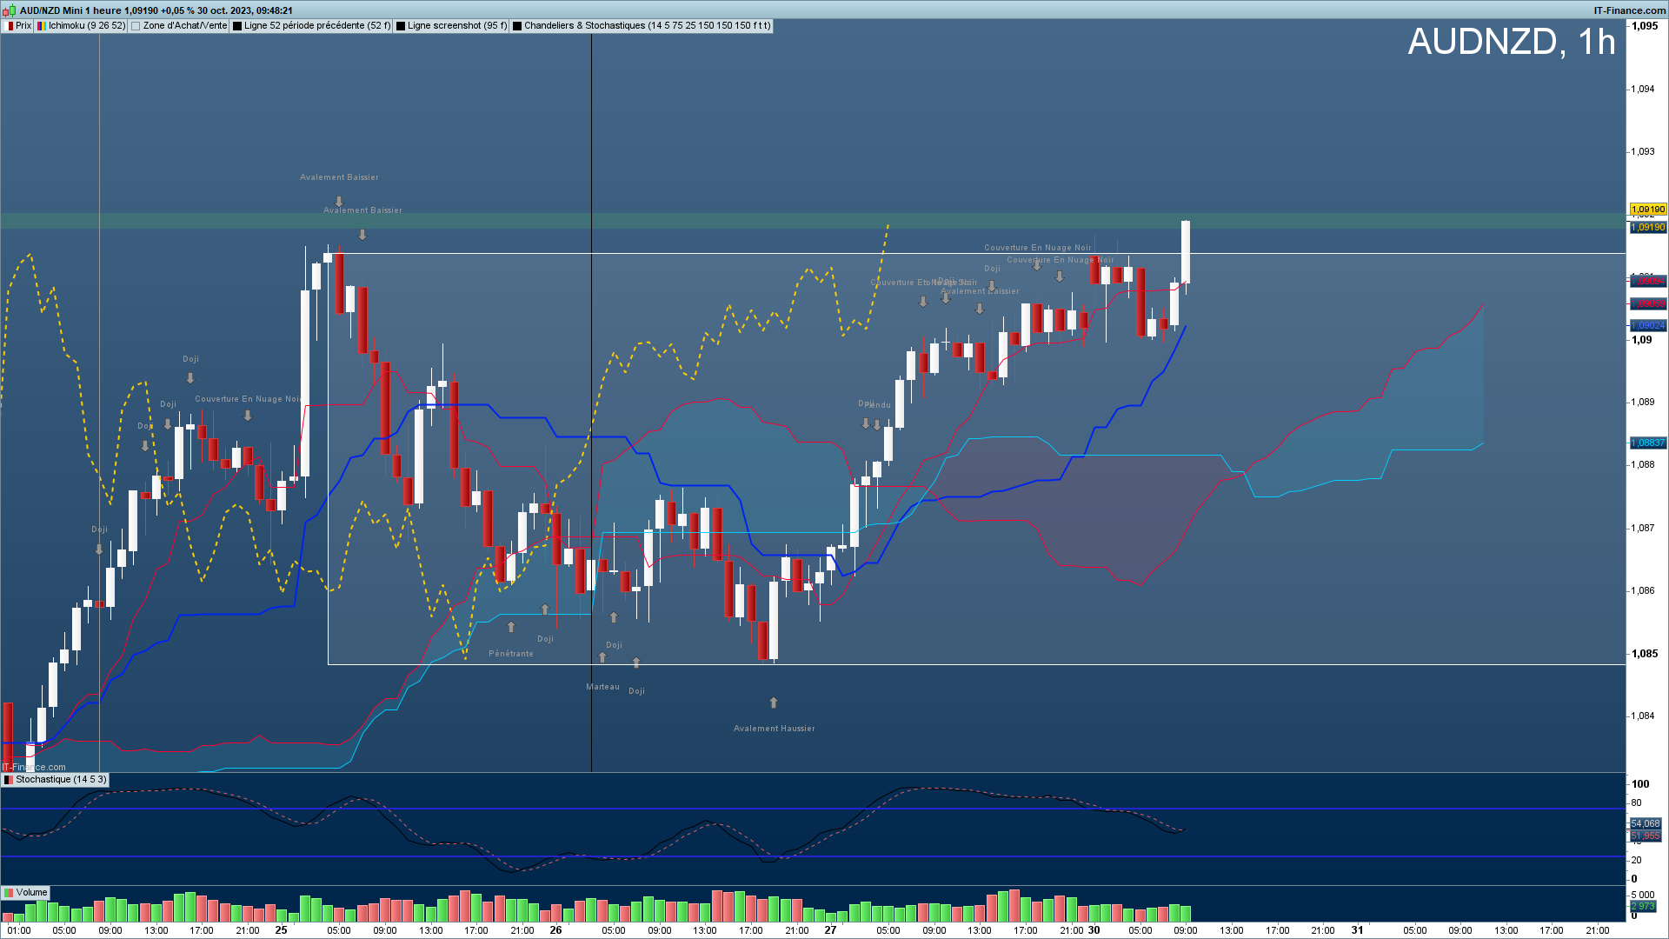Click the candlestick icon beside AUD/NZD title

10,10
